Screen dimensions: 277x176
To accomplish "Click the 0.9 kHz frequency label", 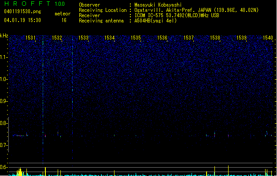I will pos(4,101).
